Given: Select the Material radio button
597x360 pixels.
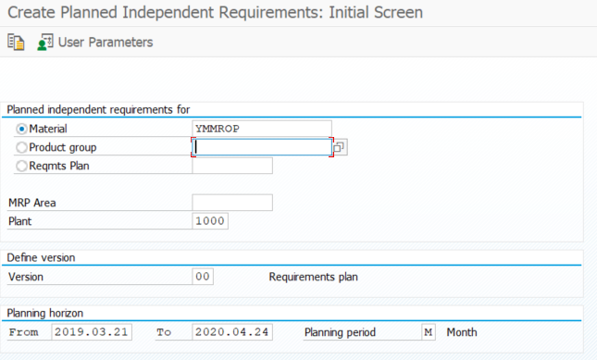Looking at the screenshot, I should pyautogui.click(x=21, y=129).
